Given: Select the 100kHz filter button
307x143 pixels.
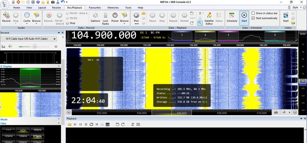Looking at the screenshot, I should 37,130.
